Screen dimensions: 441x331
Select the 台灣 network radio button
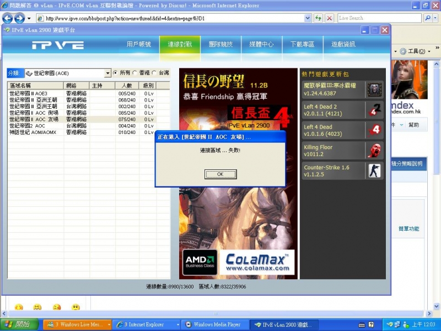tap(154, 73)
